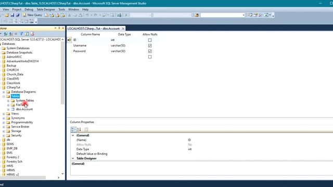Select the Forestry Sch database
Viewport: 333px width, 187px height.
click(14, 162)
